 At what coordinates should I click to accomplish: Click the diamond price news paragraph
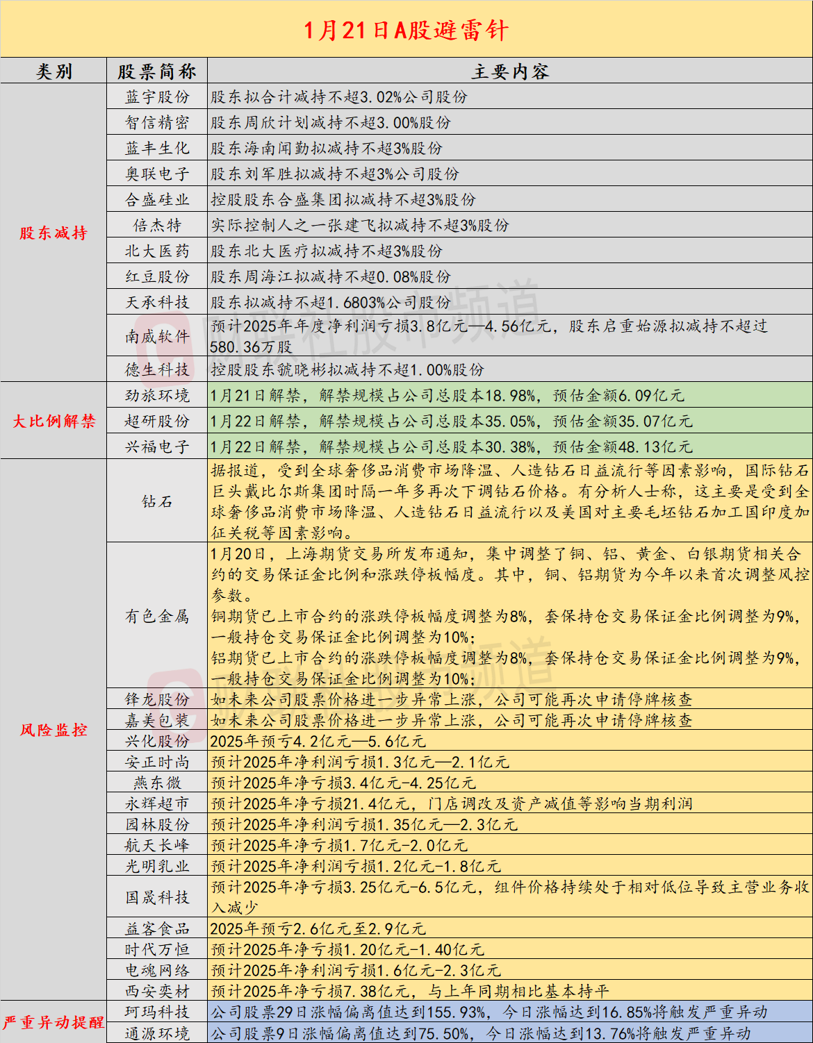(510, 501)
